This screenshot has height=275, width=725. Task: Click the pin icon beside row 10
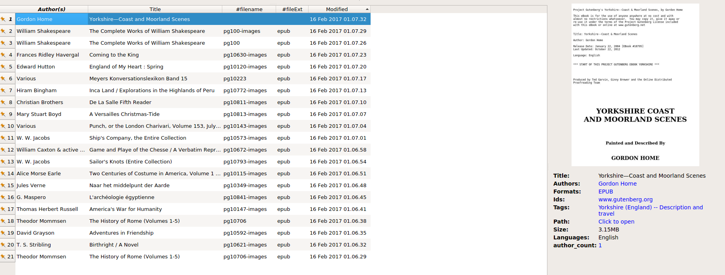pos(3,126)
